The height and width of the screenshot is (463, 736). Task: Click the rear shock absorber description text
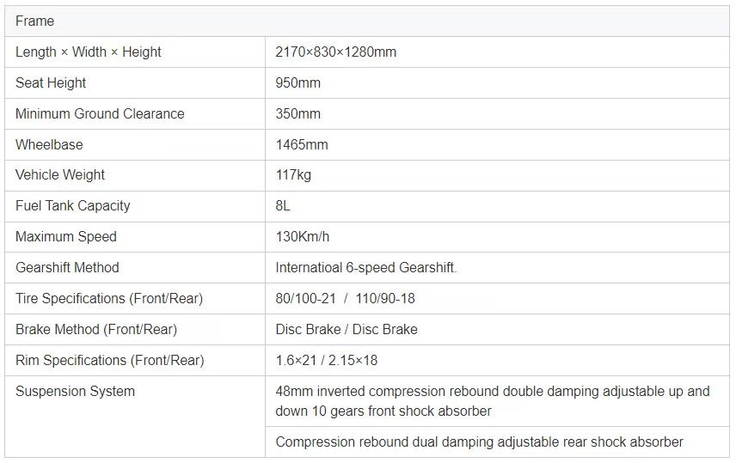479,442
